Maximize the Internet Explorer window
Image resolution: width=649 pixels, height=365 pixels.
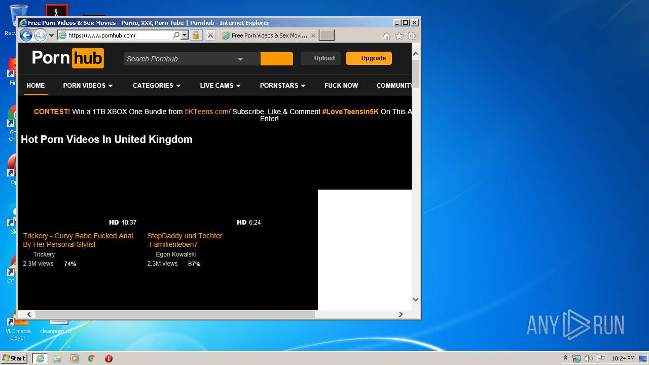coord(406,23)
